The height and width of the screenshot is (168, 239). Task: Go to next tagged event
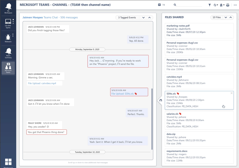144,18
